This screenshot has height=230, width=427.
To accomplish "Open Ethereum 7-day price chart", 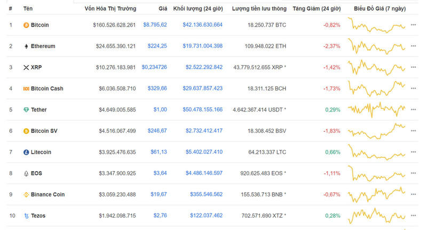I will (377, 46).
